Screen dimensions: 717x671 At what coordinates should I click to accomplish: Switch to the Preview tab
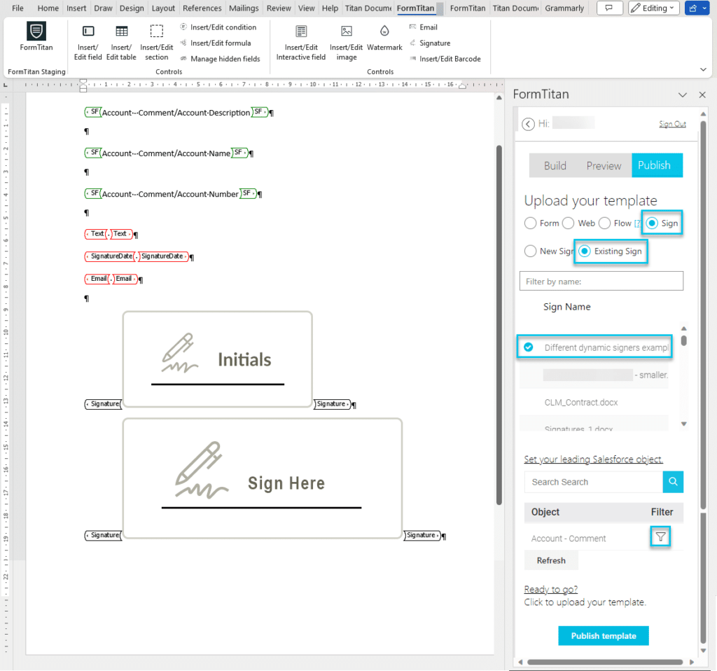604,165
